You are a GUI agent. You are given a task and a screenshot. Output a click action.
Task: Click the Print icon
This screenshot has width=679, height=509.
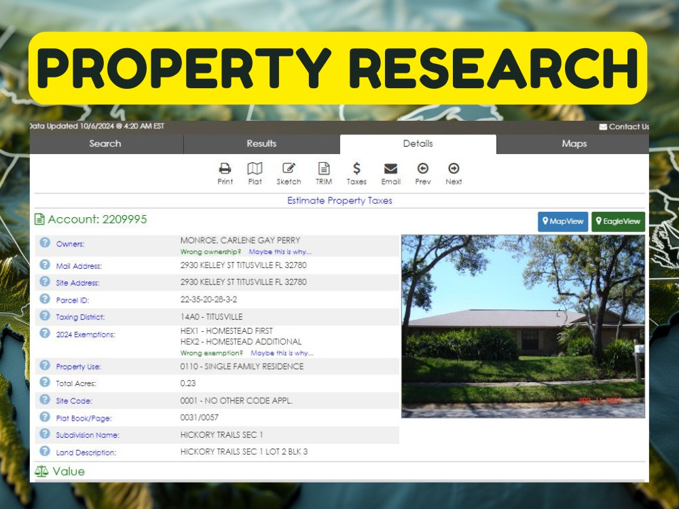click(x=225, y=168)
